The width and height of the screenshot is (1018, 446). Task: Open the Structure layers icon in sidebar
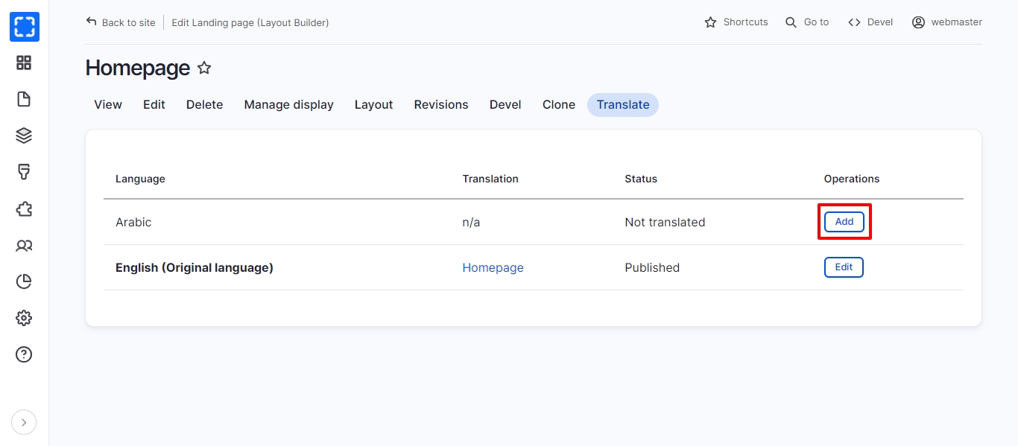coord(24,136)
